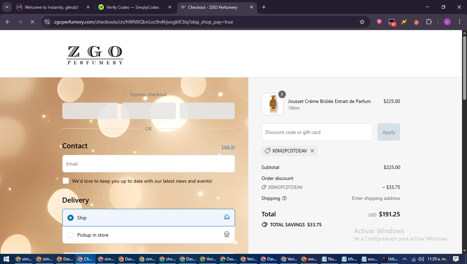
Task: Click the Shipping help question icon
Action: coord(284,198)
